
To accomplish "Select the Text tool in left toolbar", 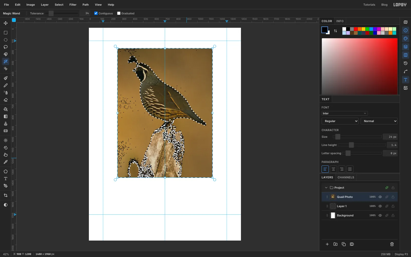I will point(6,179).
